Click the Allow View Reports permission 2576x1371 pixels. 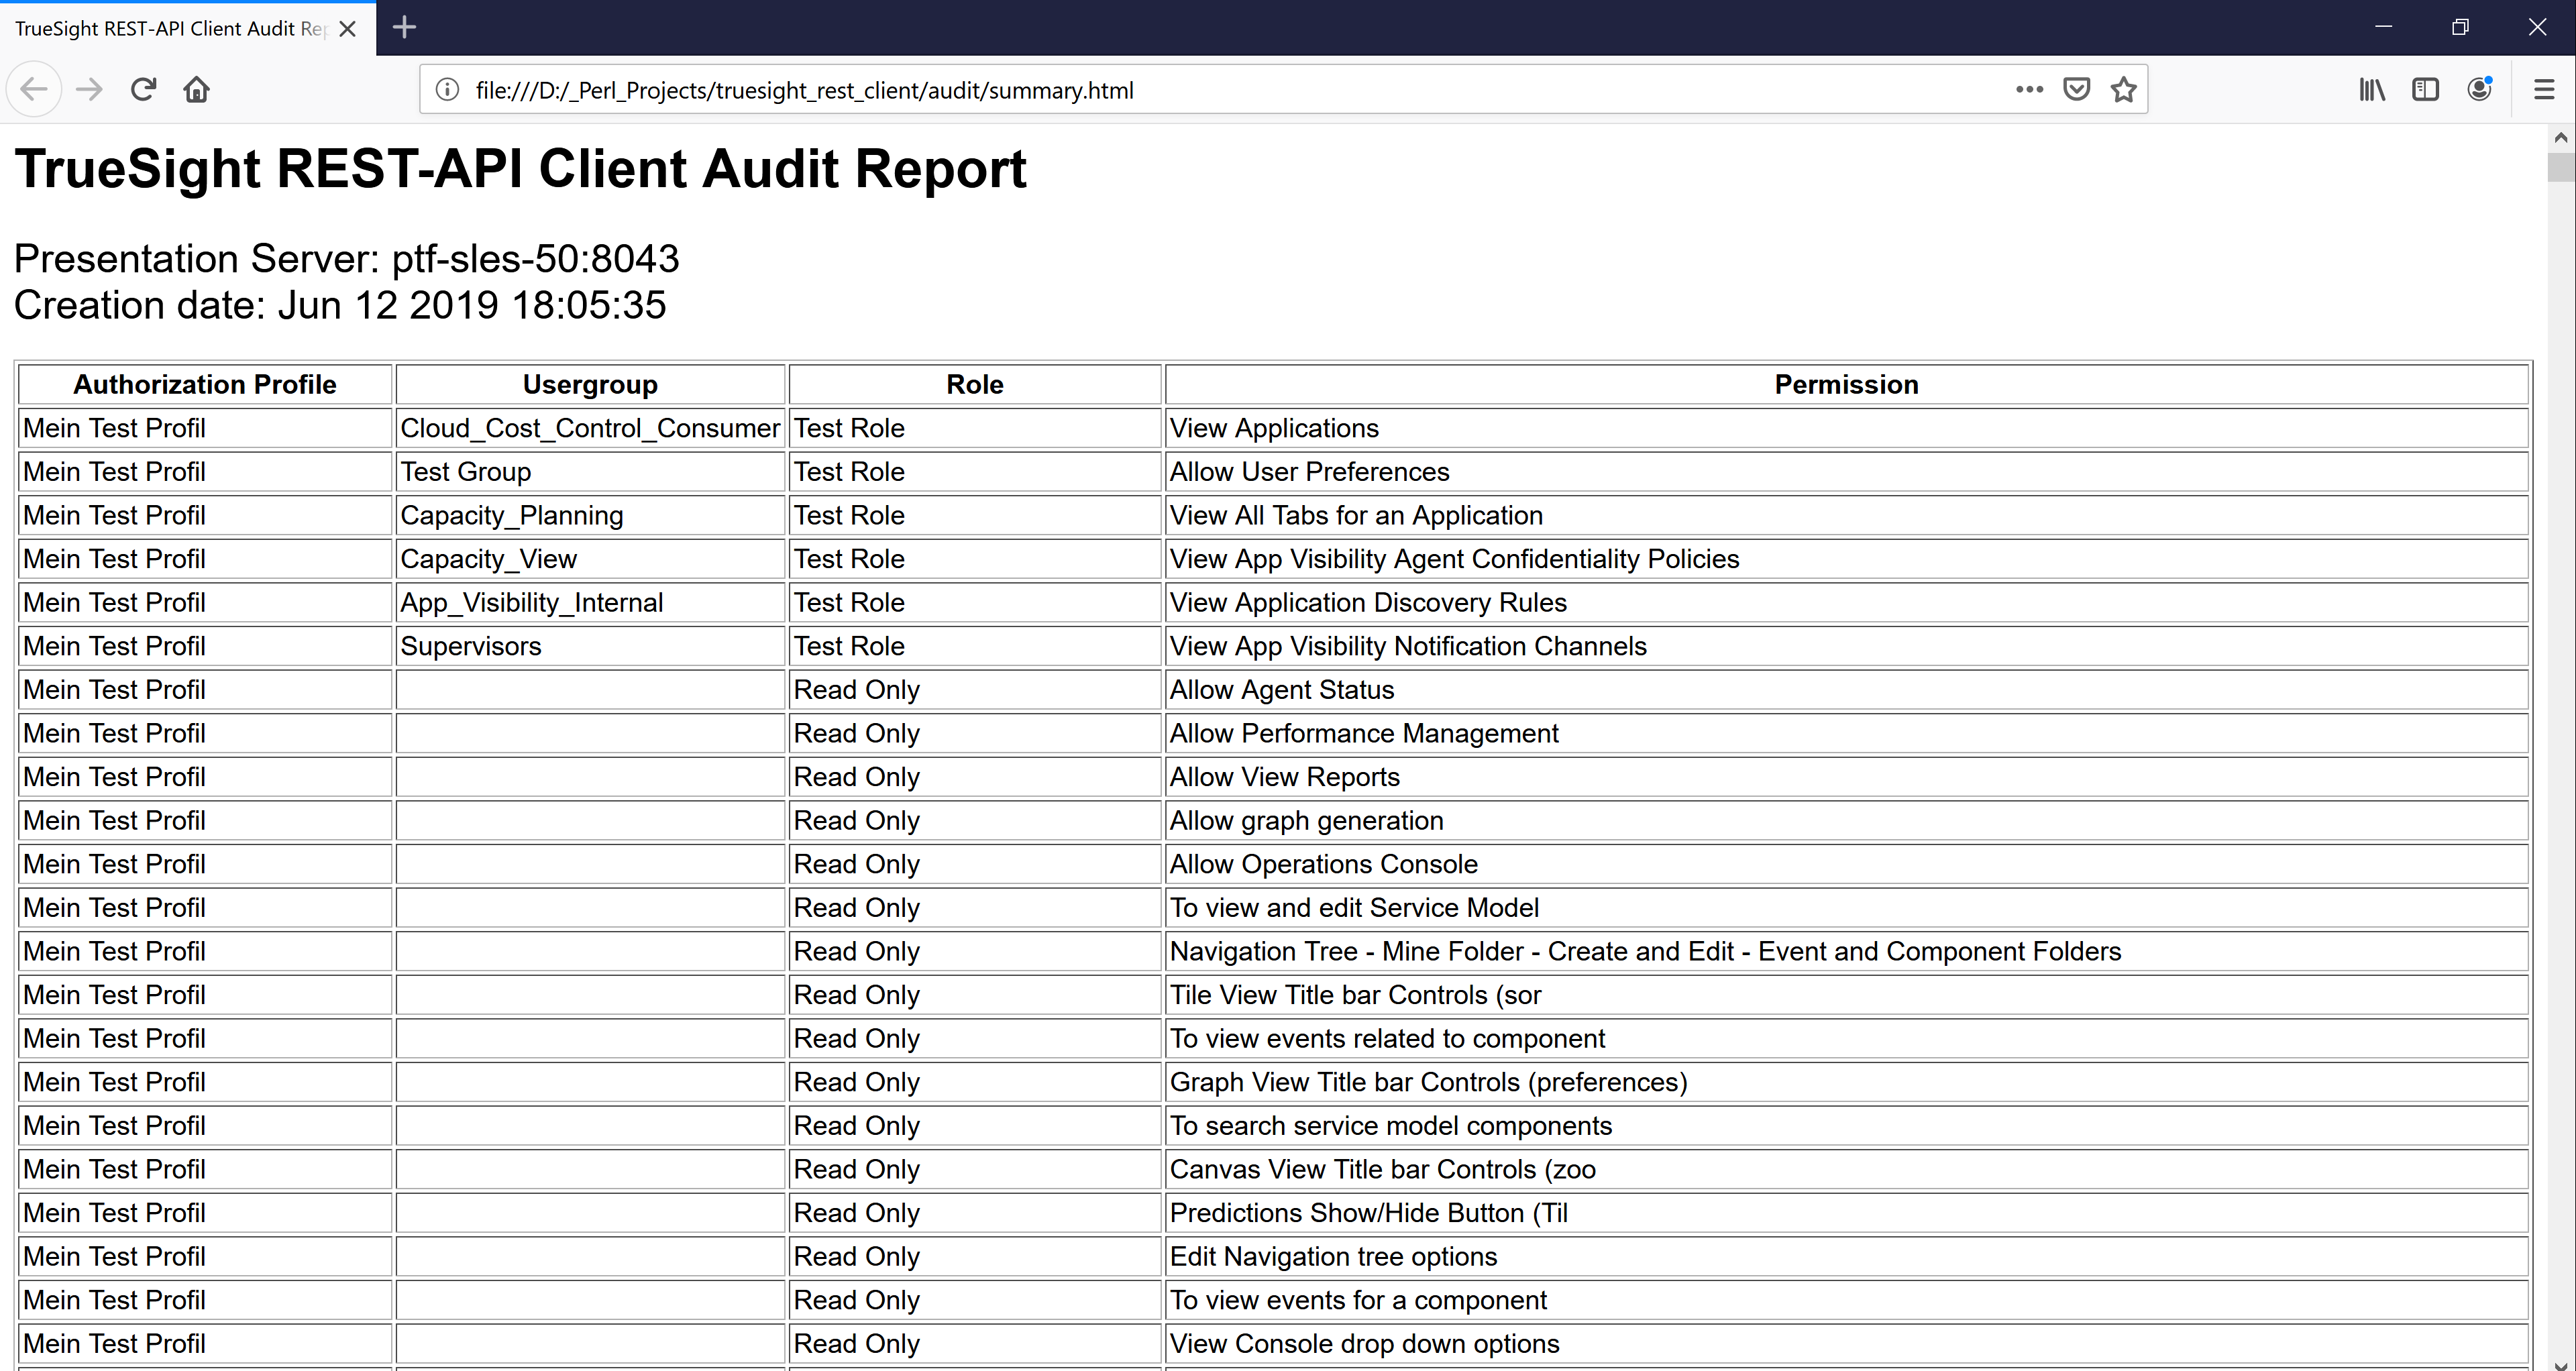pyautogui.click(x=1846, y=777)
